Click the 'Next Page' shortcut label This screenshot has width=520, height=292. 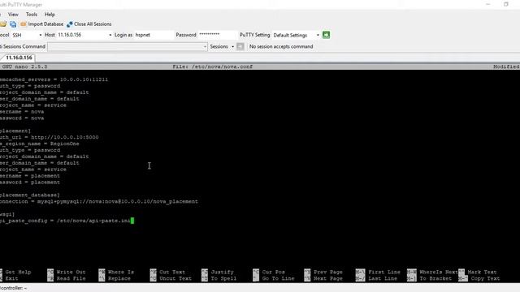click(328, 278)
